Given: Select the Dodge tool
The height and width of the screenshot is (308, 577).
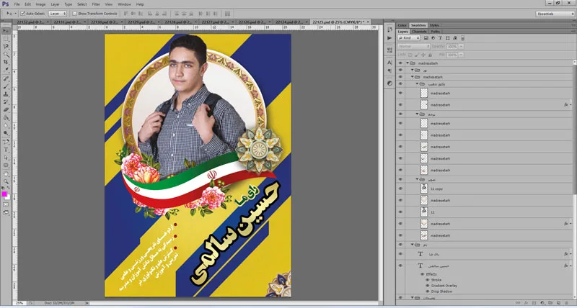Looking at the screenshot, I should point(6,133).
